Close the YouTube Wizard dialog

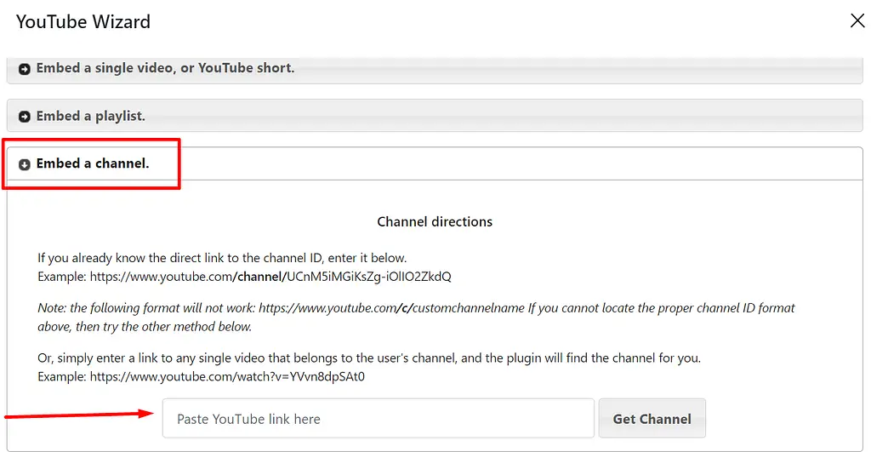click(x=857, y=20)
